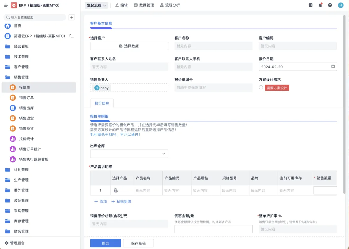Click the sidebar search input
The width and height of the screenshot is (349, 249).
(35, 17)
